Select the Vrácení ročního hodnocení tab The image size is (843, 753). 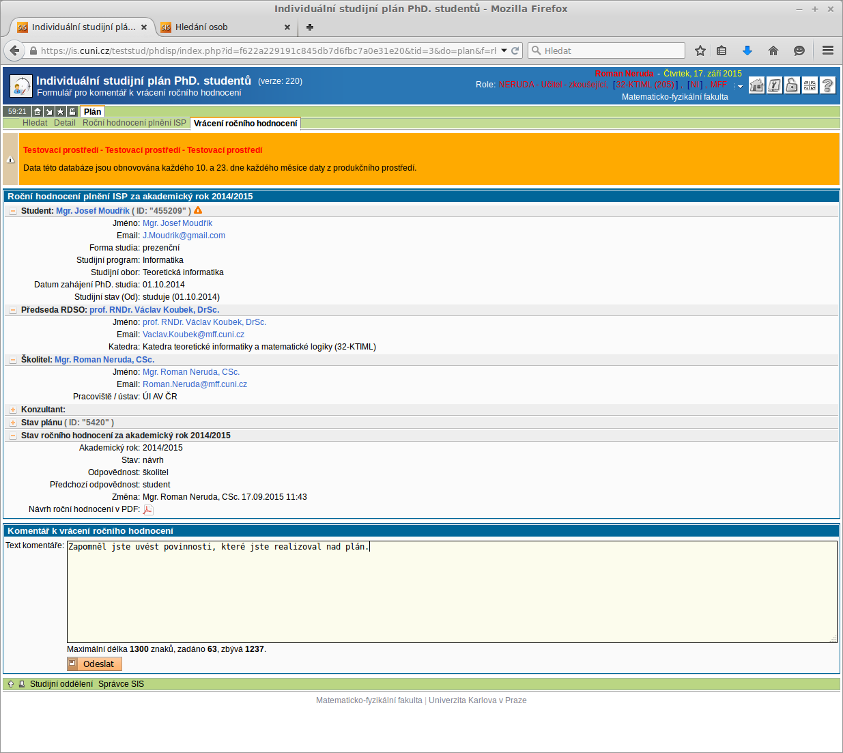(x=246, y=124)
